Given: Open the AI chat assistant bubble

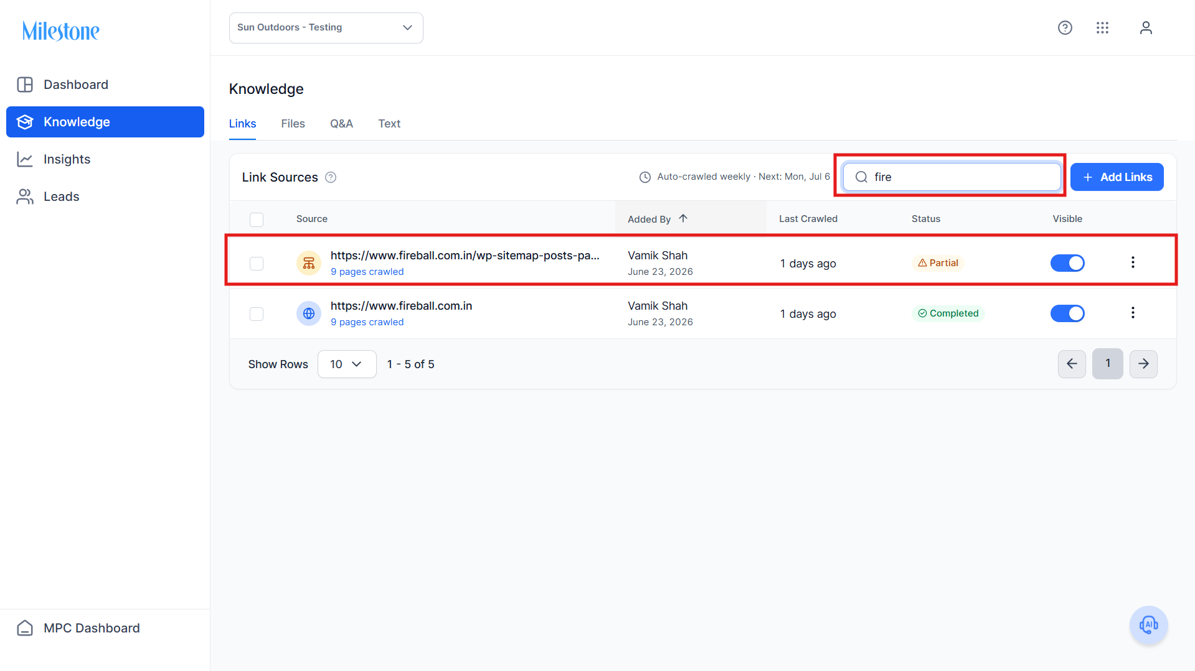Looking at the screenshot, I should pos(1148,625).
